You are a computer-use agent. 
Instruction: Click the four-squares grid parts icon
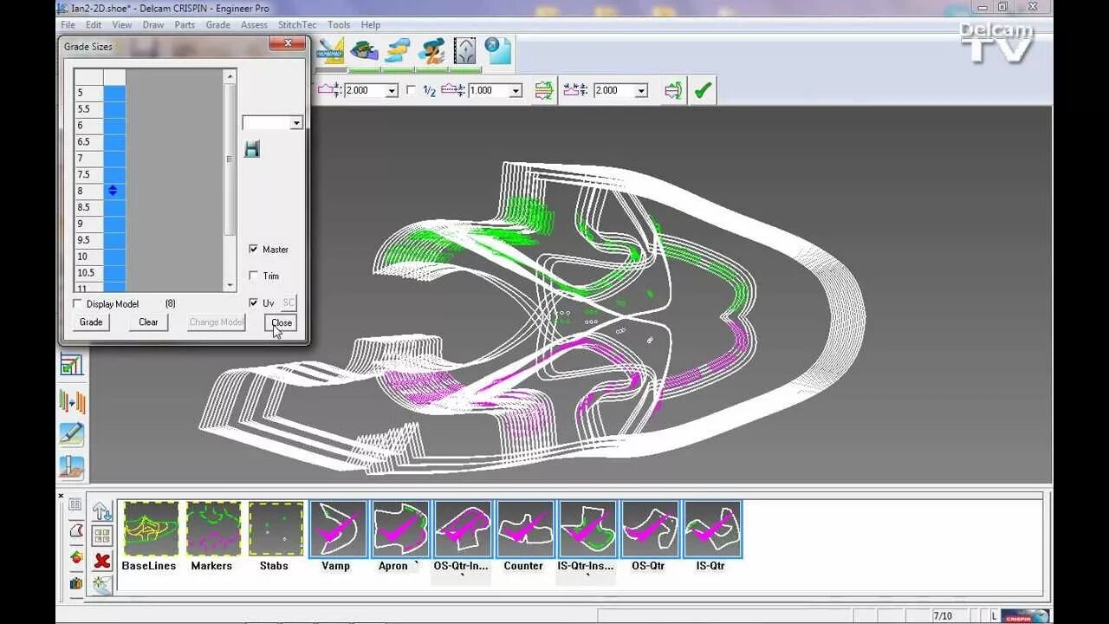102,536
